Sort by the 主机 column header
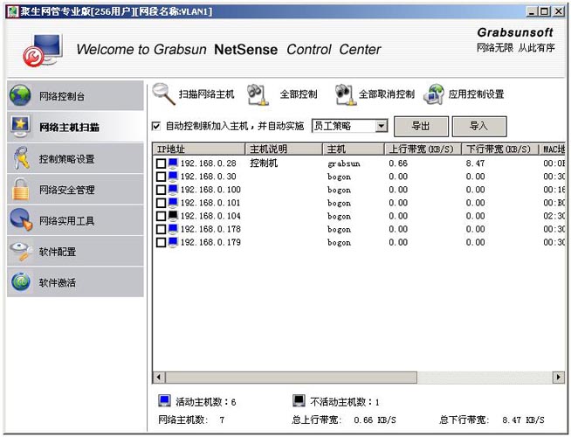Screen dimensions: 571x437 point(354,149)
